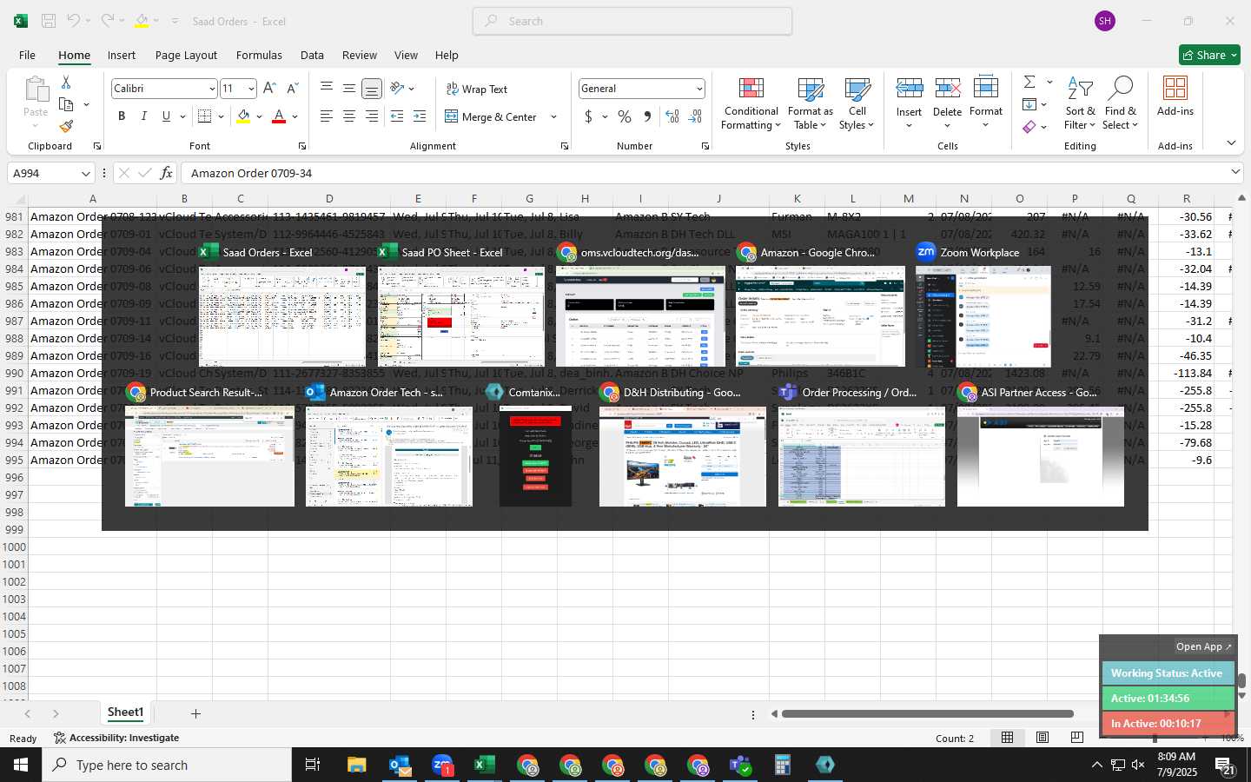Decrease font size with the smaller A icon

(x=292, y=89)
